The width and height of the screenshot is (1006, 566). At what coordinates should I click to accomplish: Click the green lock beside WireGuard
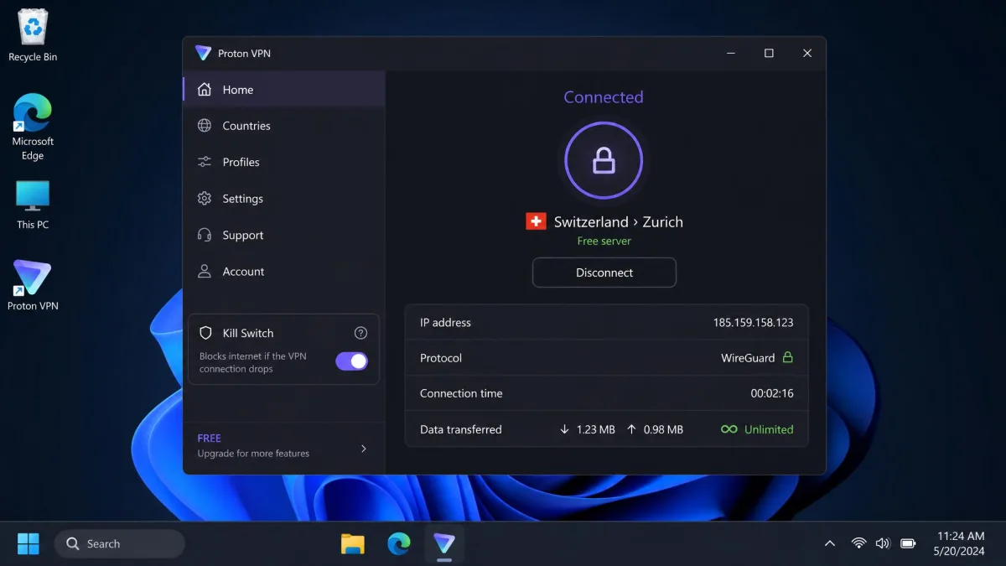(787, 357)
